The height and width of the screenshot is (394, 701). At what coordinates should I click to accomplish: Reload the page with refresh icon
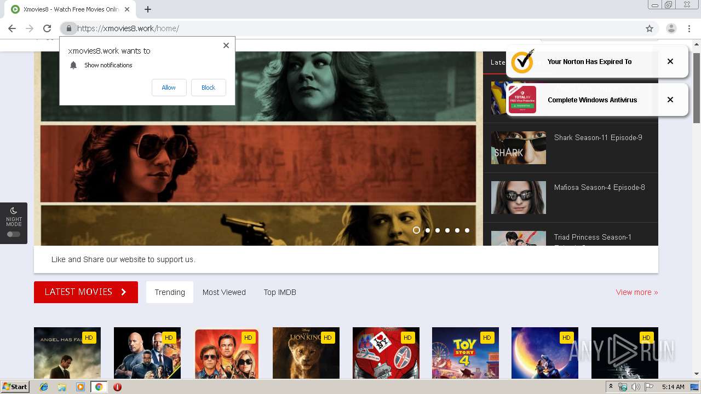coord(47,28)
